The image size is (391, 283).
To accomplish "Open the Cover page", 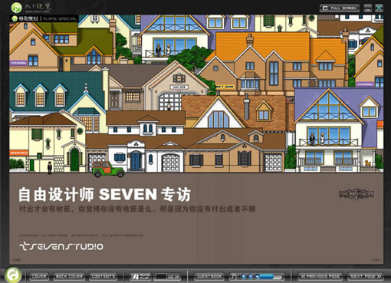I will [39, 276].
